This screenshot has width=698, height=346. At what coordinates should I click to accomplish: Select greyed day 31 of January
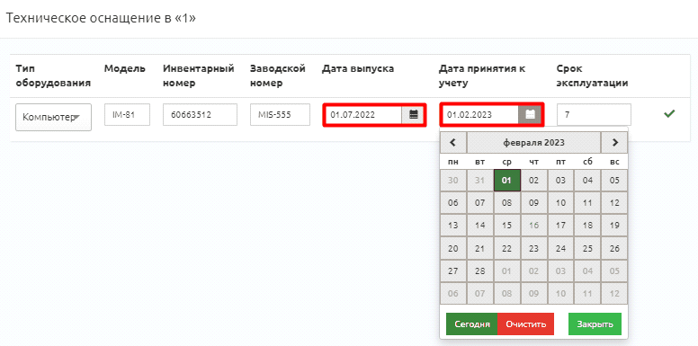click(x=480, y=181)
